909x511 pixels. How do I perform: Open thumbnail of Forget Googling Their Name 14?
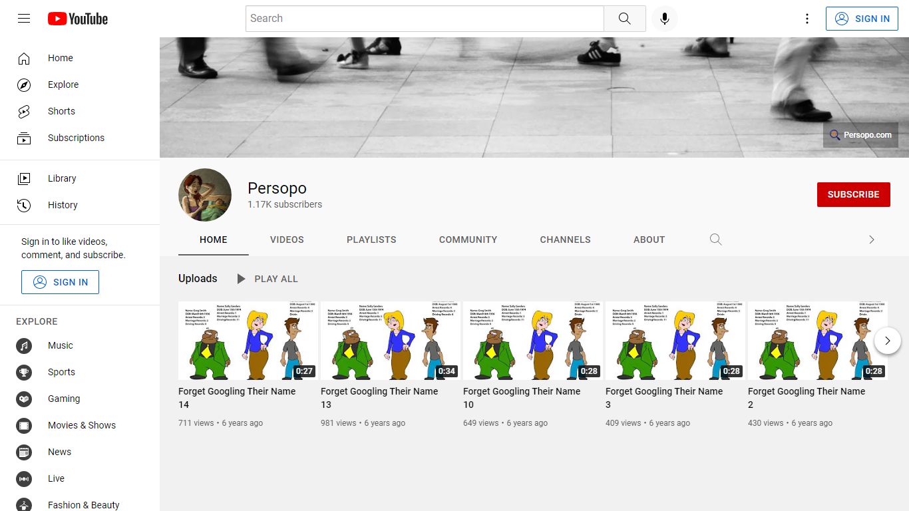(x=248, y=341)
